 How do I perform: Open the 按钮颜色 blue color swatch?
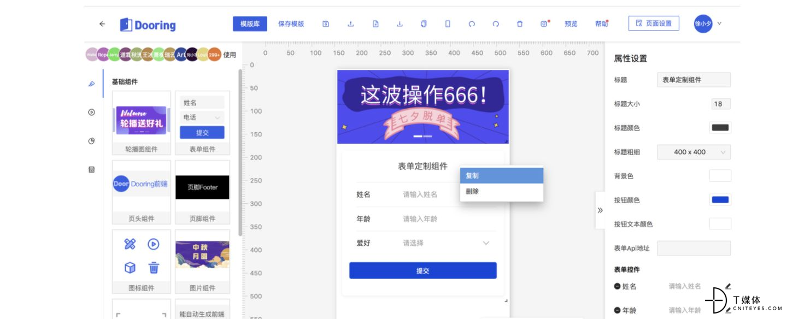pos(720,200)
